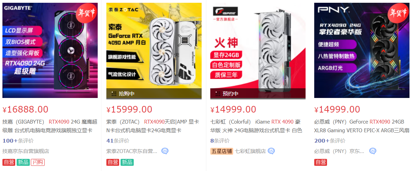Viewport: 414px width, 171px height.
Task: Open iGame 火神 white card image
Action: (x=258, y=51)
